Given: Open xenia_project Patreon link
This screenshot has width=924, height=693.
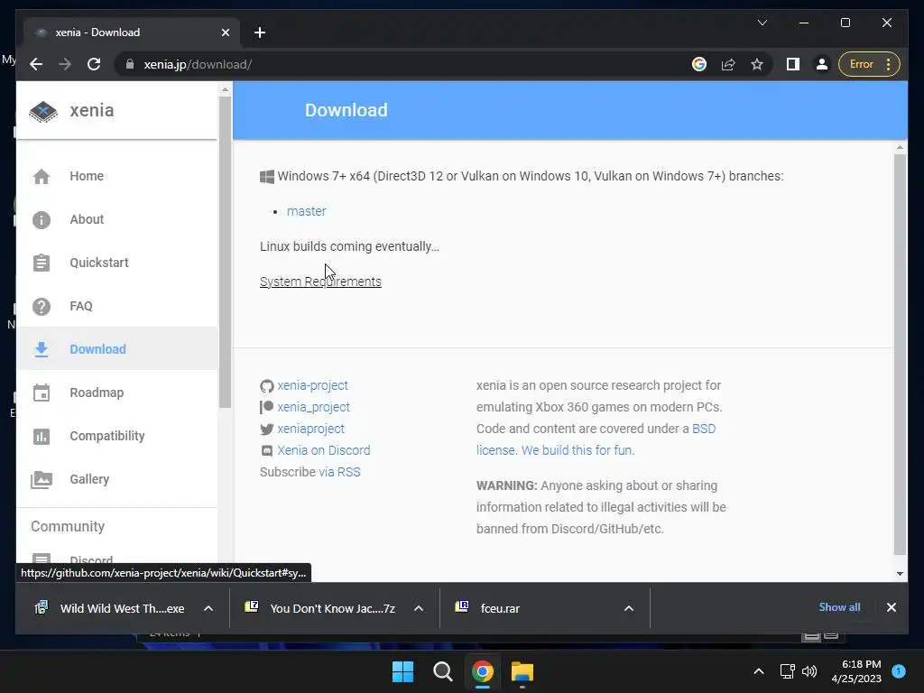Looking at the screenshot, I should pyautogui.click(x=313, y=407).
